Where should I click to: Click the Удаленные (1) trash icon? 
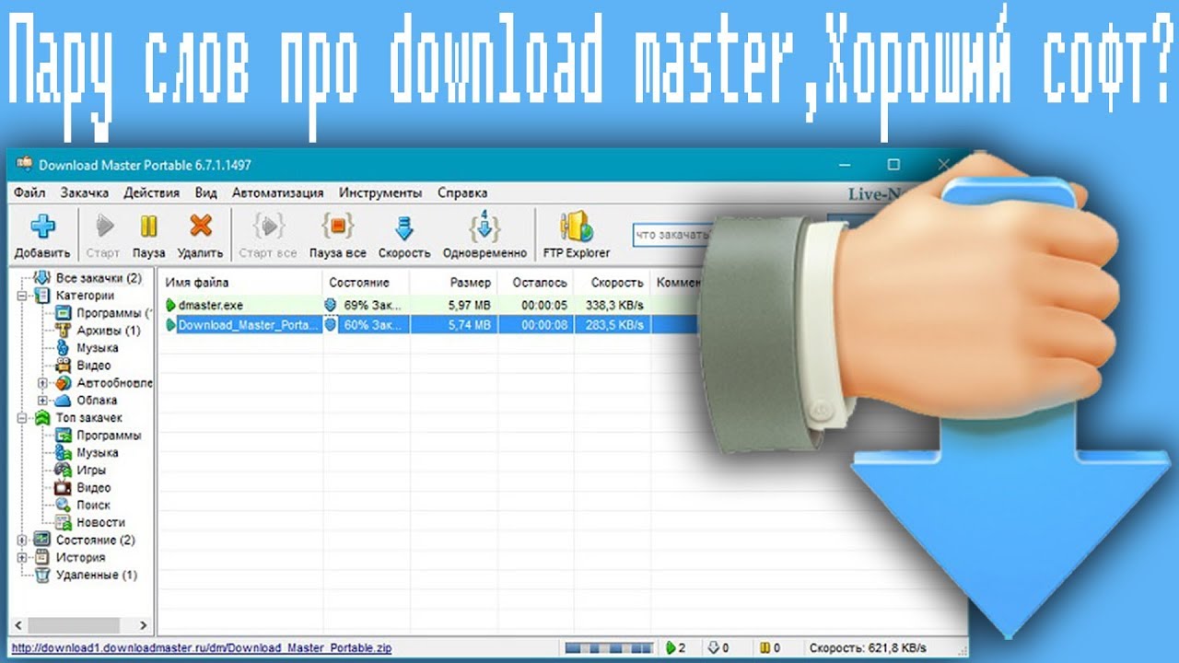[41, 576]
